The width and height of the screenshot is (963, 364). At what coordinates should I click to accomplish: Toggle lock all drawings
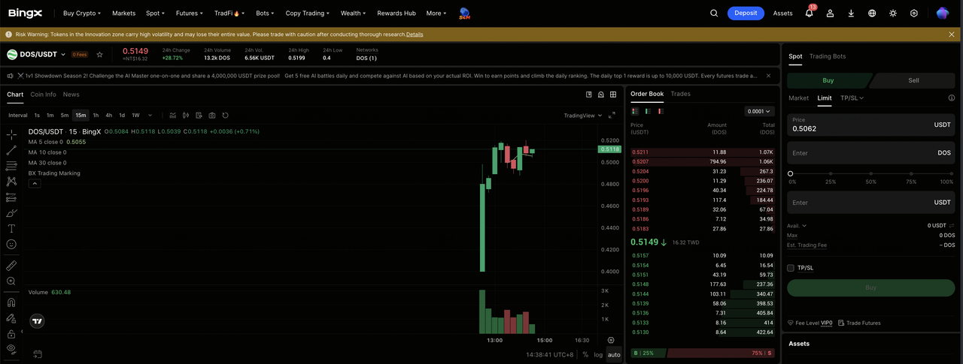click(x=11, y=334)
